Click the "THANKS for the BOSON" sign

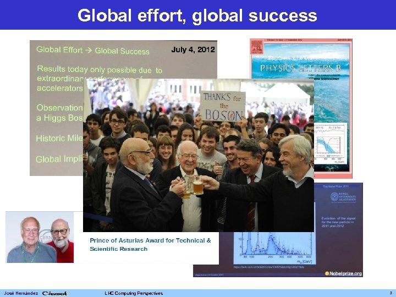tap(223, 106)
